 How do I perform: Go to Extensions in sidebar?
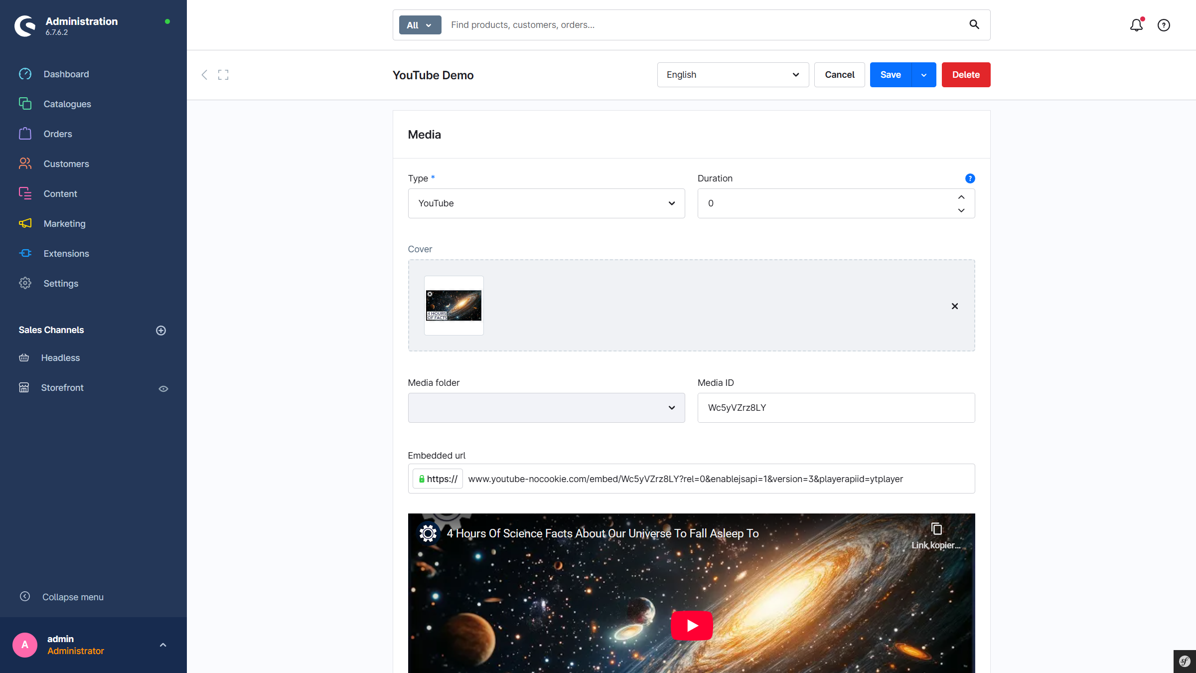click(66, 254)
